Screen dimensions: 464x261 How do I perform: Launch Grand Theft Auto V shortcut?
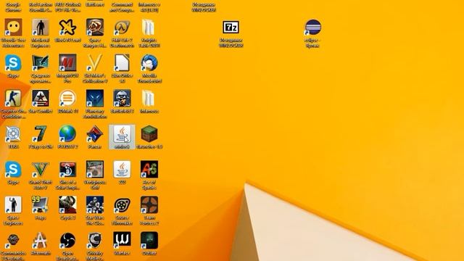coord(41,169)
